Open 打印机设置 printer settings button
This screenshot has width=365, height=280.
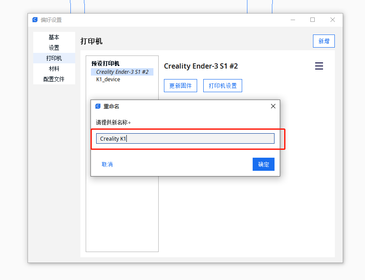(x=222, y=86)
